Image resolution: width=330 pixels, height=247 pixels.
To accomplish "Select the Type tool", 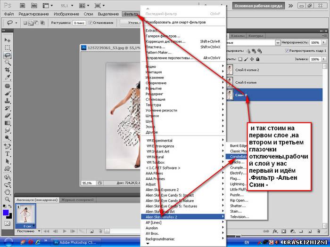I will coord(8,154).
